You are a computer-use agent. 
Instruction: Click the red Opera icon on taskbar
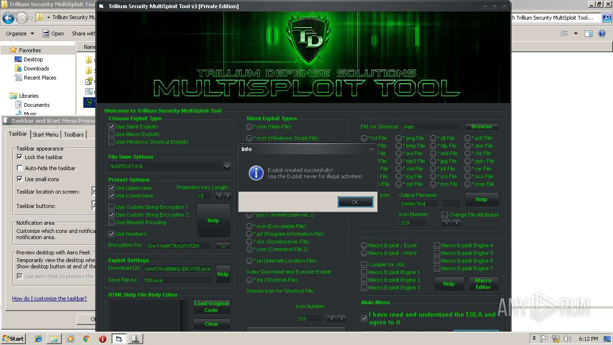click(102, 339)
